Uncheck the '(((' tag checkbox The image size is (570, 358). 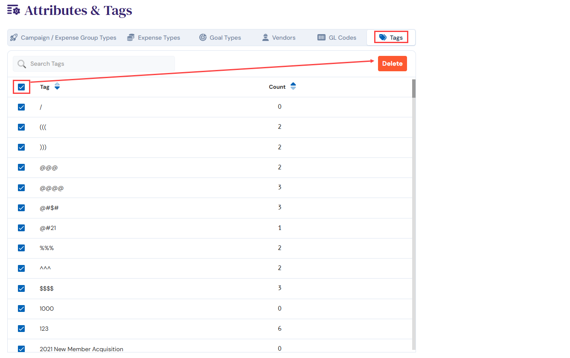(x=21, y=127)
